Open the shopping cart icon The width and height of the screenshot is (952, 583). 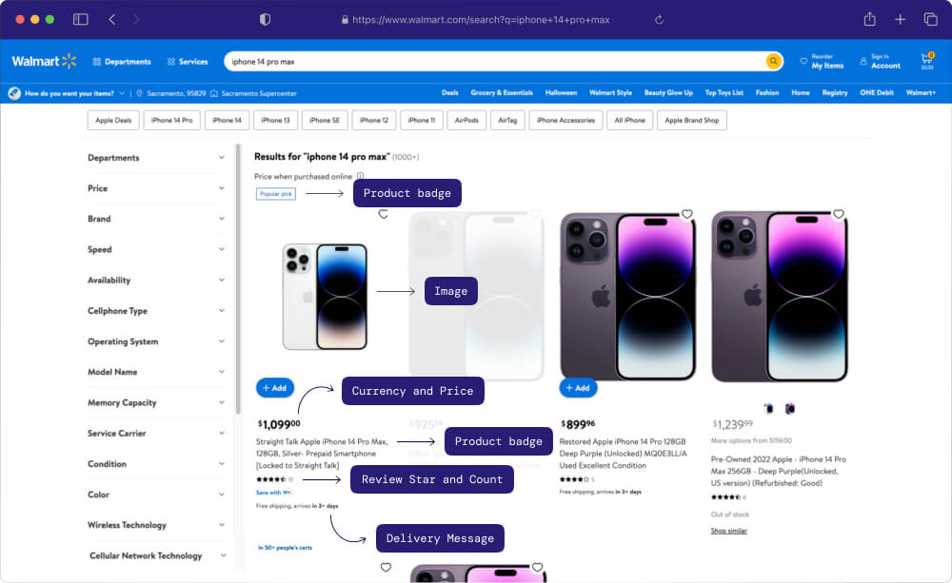[925, 57]
